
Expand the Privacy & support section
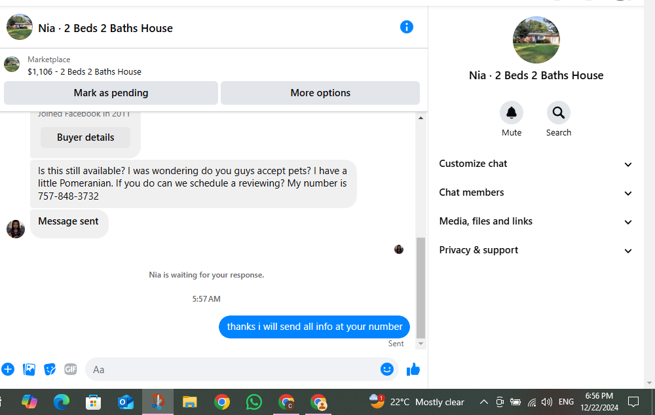pyautogui.click(x=536, y=250)
